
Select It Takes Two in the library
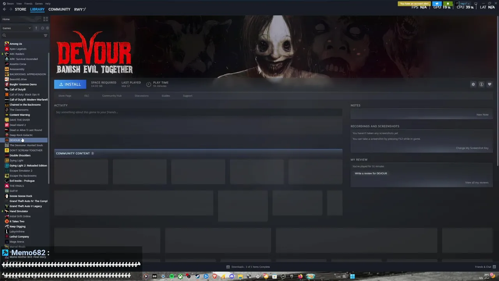tap(17, 221)
